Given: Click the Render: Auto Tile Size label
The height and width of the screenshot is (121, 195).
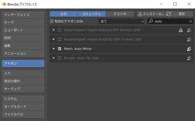Looking at the screenshot, I should click(81, 58).
